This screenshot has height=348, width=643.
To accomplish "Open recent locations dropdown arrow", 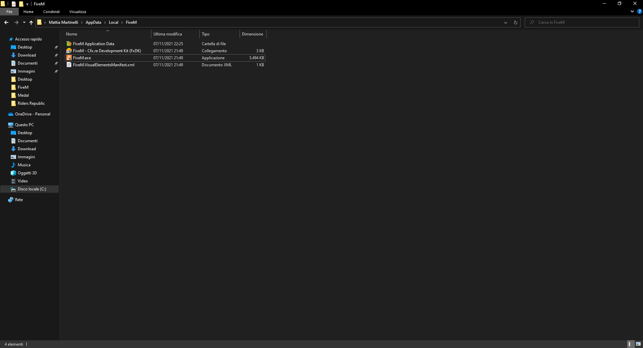I will tap(24, 22).
